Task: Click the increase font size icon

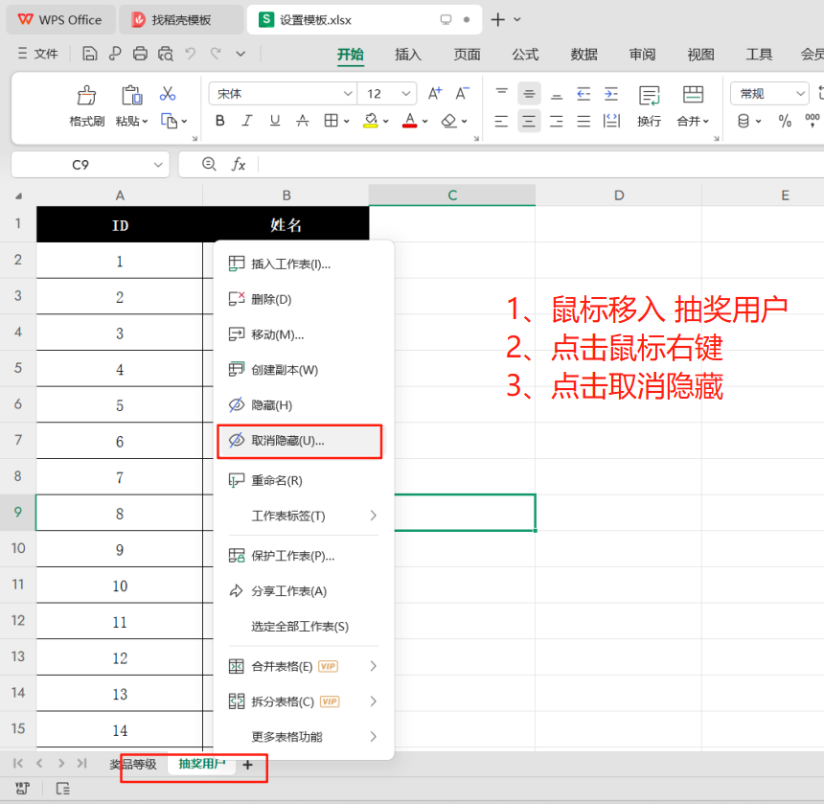Action: coord(435,93)
